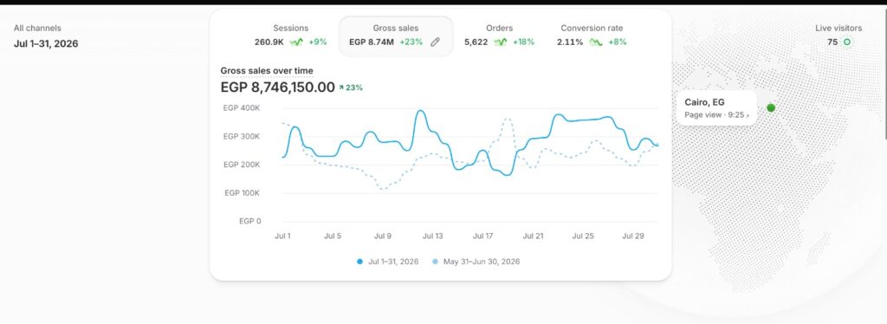Click the Orders sparkline trend icon
The width and height of the screenshot is (887, 324).
500,42
